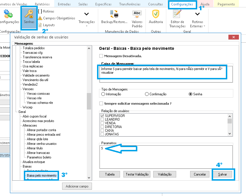Click user list scroll up arrow
The image size is (246, 196).
[x=230, y=116]
